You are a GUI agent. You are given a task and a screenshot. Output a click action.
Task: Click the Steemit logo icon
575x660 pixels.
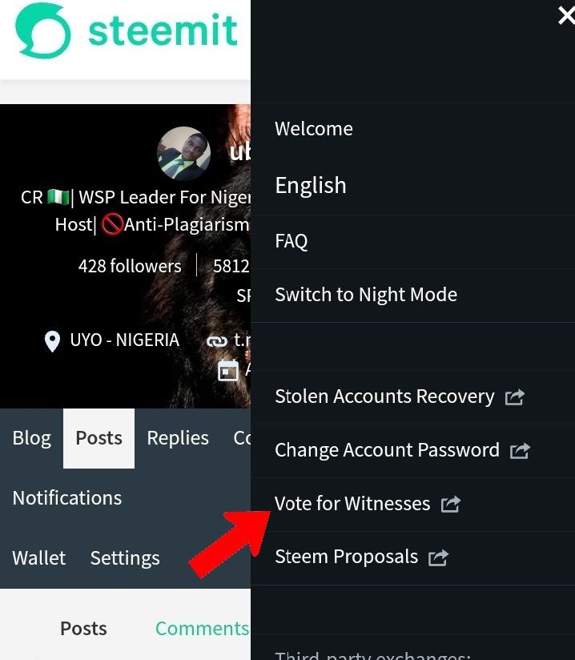[42, 30]
